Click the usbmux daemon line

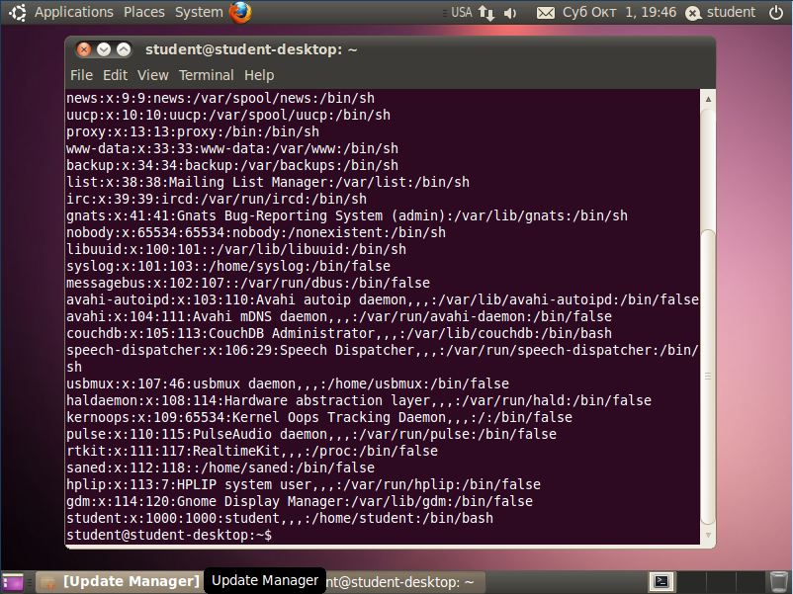pos(288,383)
